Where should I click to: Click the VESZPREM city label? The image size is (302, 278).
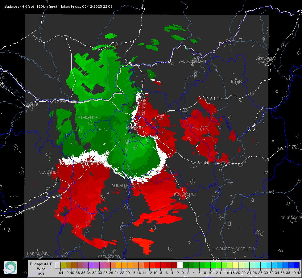(x=49, y=172)
